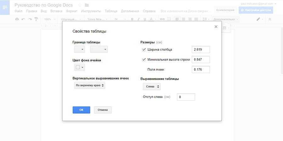Align text right icon
This screenshot has height=141, width=283.
190,19
